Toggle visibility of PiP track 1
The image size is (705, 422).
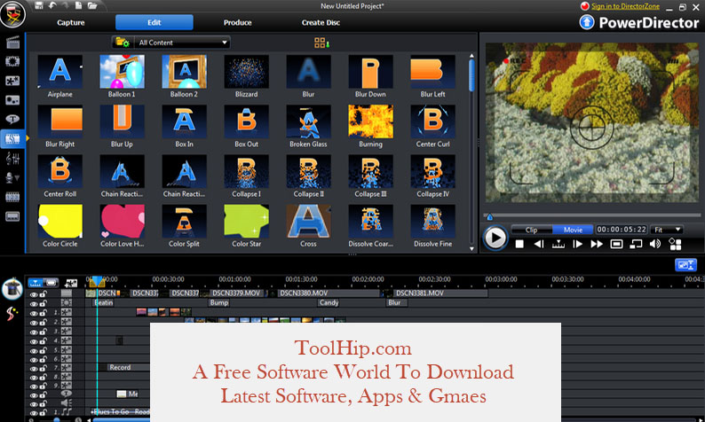[x=33, y=313]
